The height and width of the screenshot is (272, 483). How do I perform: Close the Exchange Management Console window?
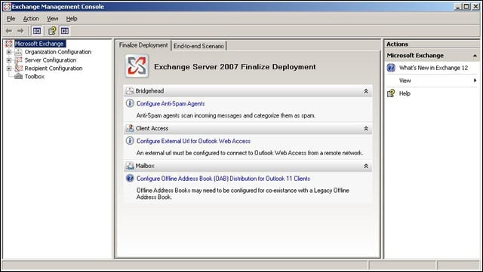(x=475, y=7)
